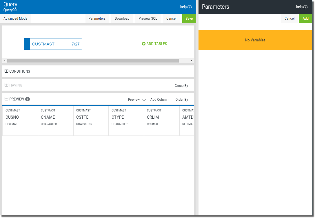Cancel the query editing
Image resolution: width=315 pixels, height=218 pixels.
coord(171,19)
